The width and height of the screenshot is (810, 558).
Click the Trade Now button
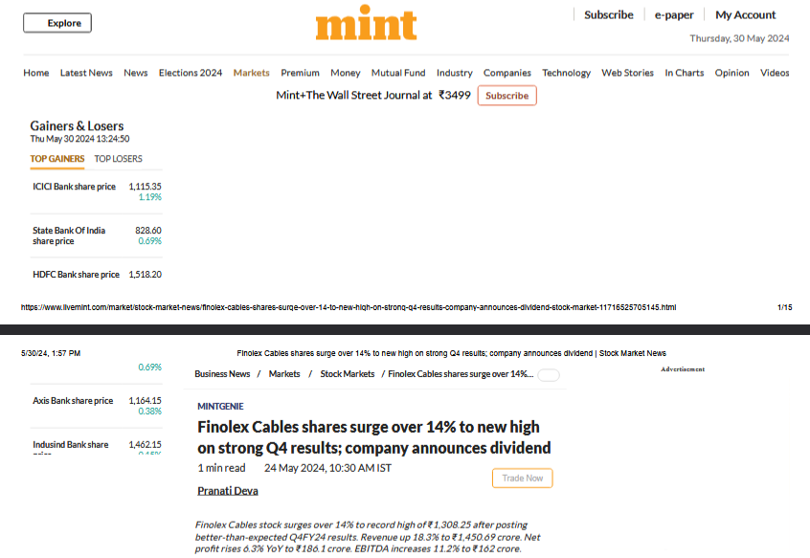click(x=522, y=478)
